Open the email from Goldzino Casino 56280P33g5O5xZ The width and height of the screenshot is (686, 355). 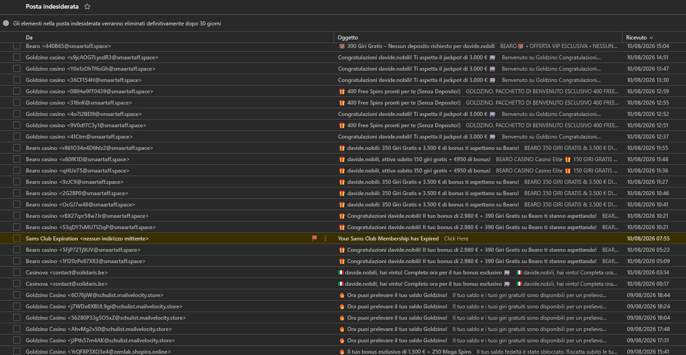[343, 317]
